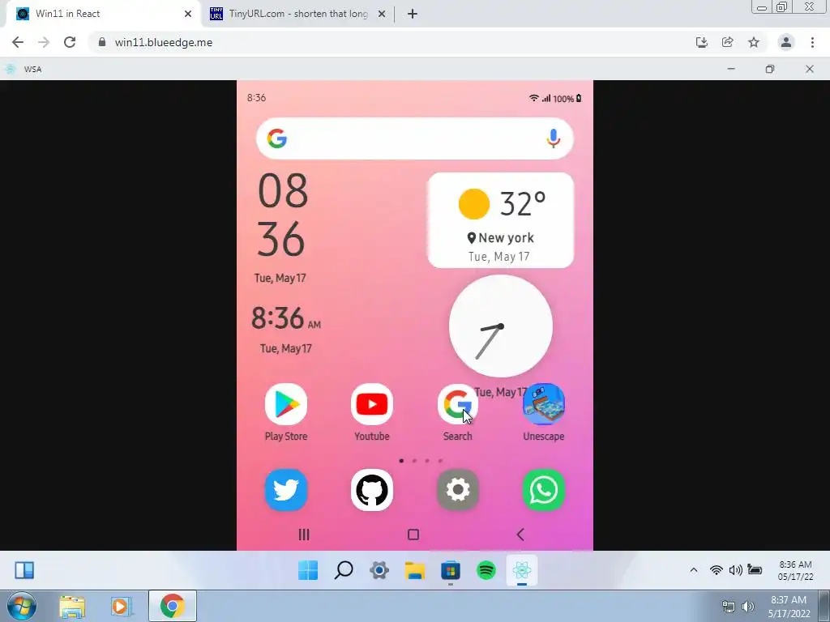Click the Windows 7 tray speaker icon
This screenshot has height=622, width=830.
[748, 607]
